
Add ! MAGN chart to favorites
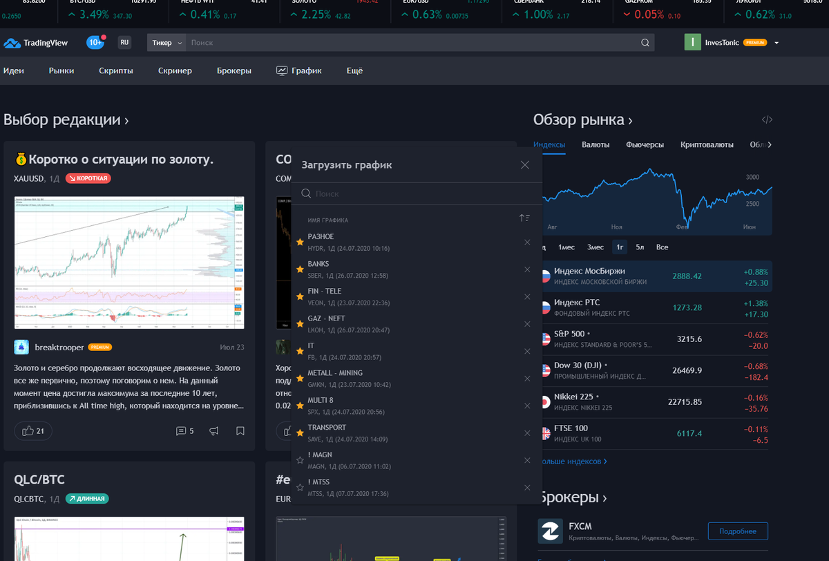[300, 460]
